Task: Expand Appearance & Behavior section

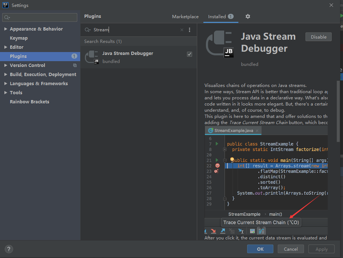Action: point(5,29)
